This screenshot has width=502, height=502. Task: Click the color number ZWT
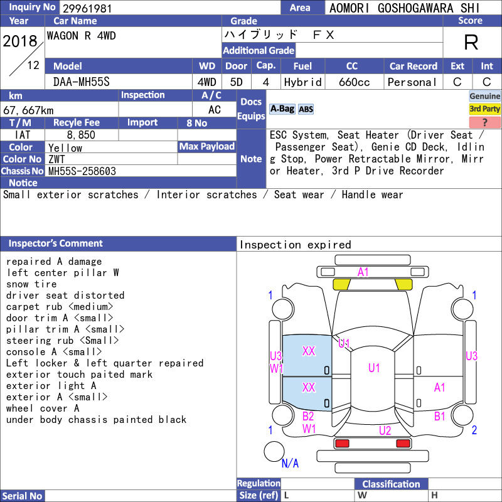click(56, 159)
